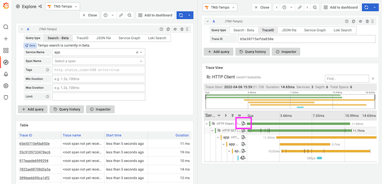Image resolution: width=382 pixels, height=184 pixels.
Task: Open Alerting bell icon in sidebar
Action: (6, 74)
